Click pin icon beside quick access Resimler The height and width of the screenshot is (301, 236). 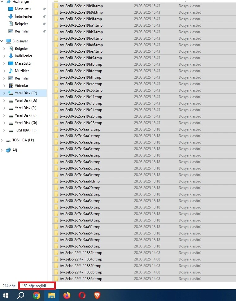click(44, 31)
